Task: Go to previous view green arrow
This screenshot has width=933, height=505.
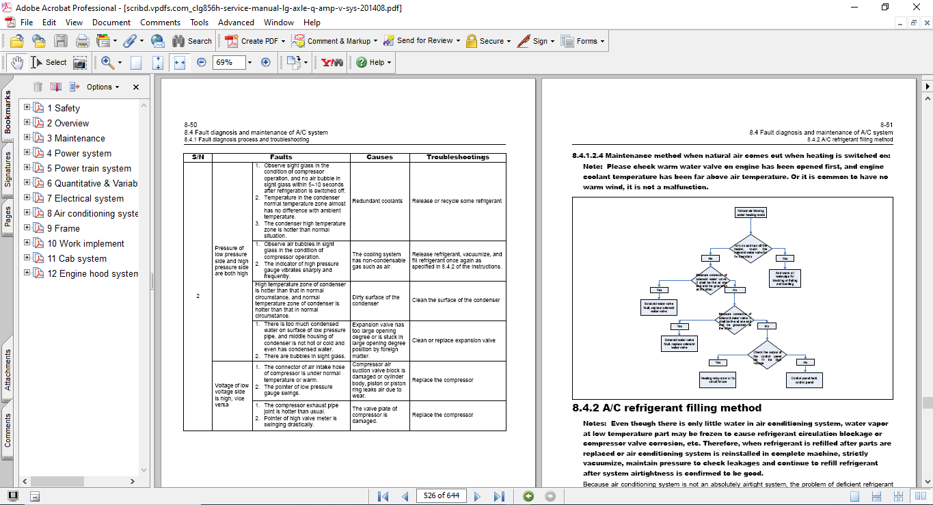Action: (528, 496)
